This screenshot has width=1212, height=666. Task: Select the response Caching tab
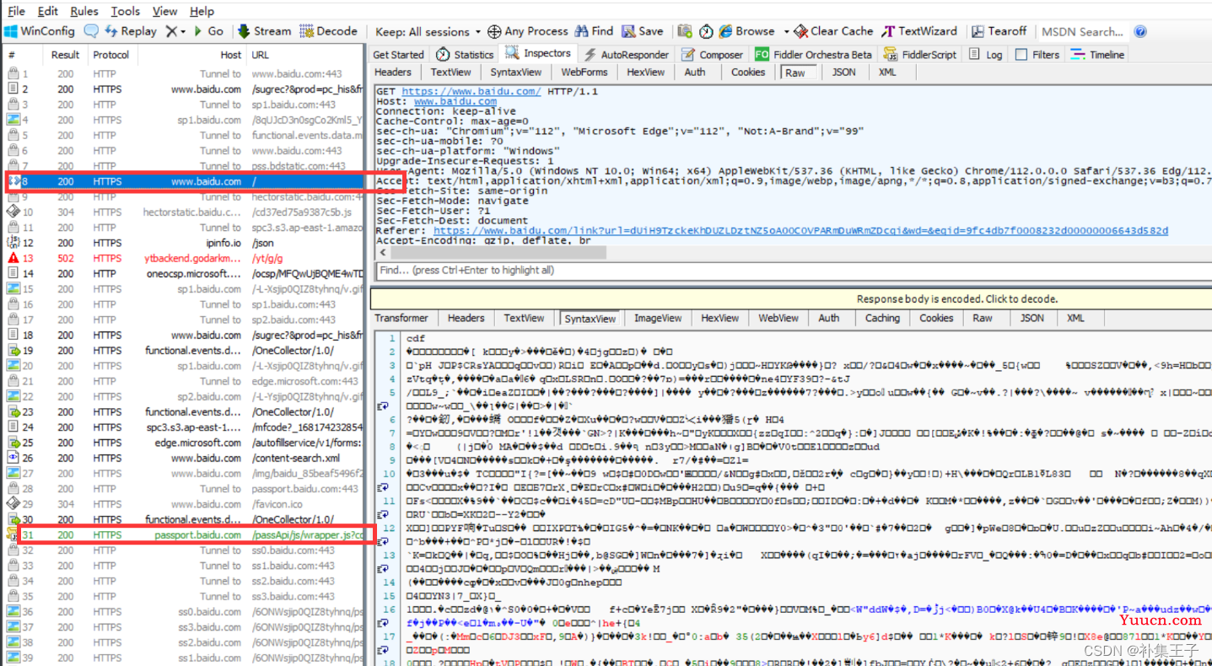tap(882, 319)
